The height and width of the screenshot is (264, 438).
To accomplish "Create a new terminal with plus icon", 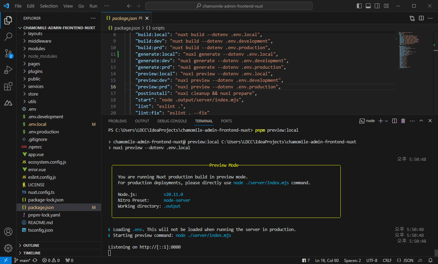I will tap(381, 121).
